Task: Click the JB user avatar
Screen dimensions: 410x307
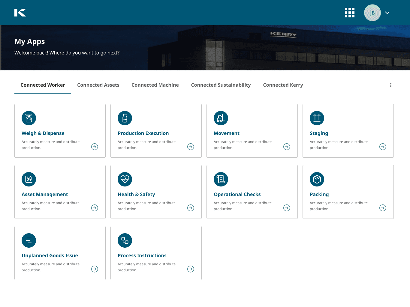Action: click(x=372, y=13)
